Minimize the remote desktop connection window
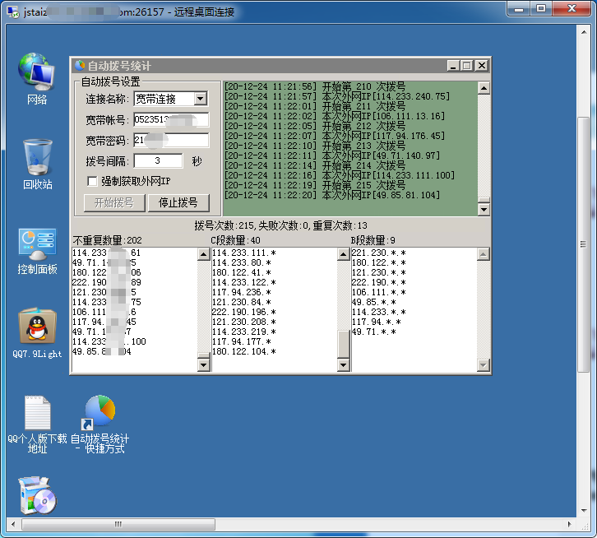597x538 pixels. pyautogui.click(x=519, y=8)
